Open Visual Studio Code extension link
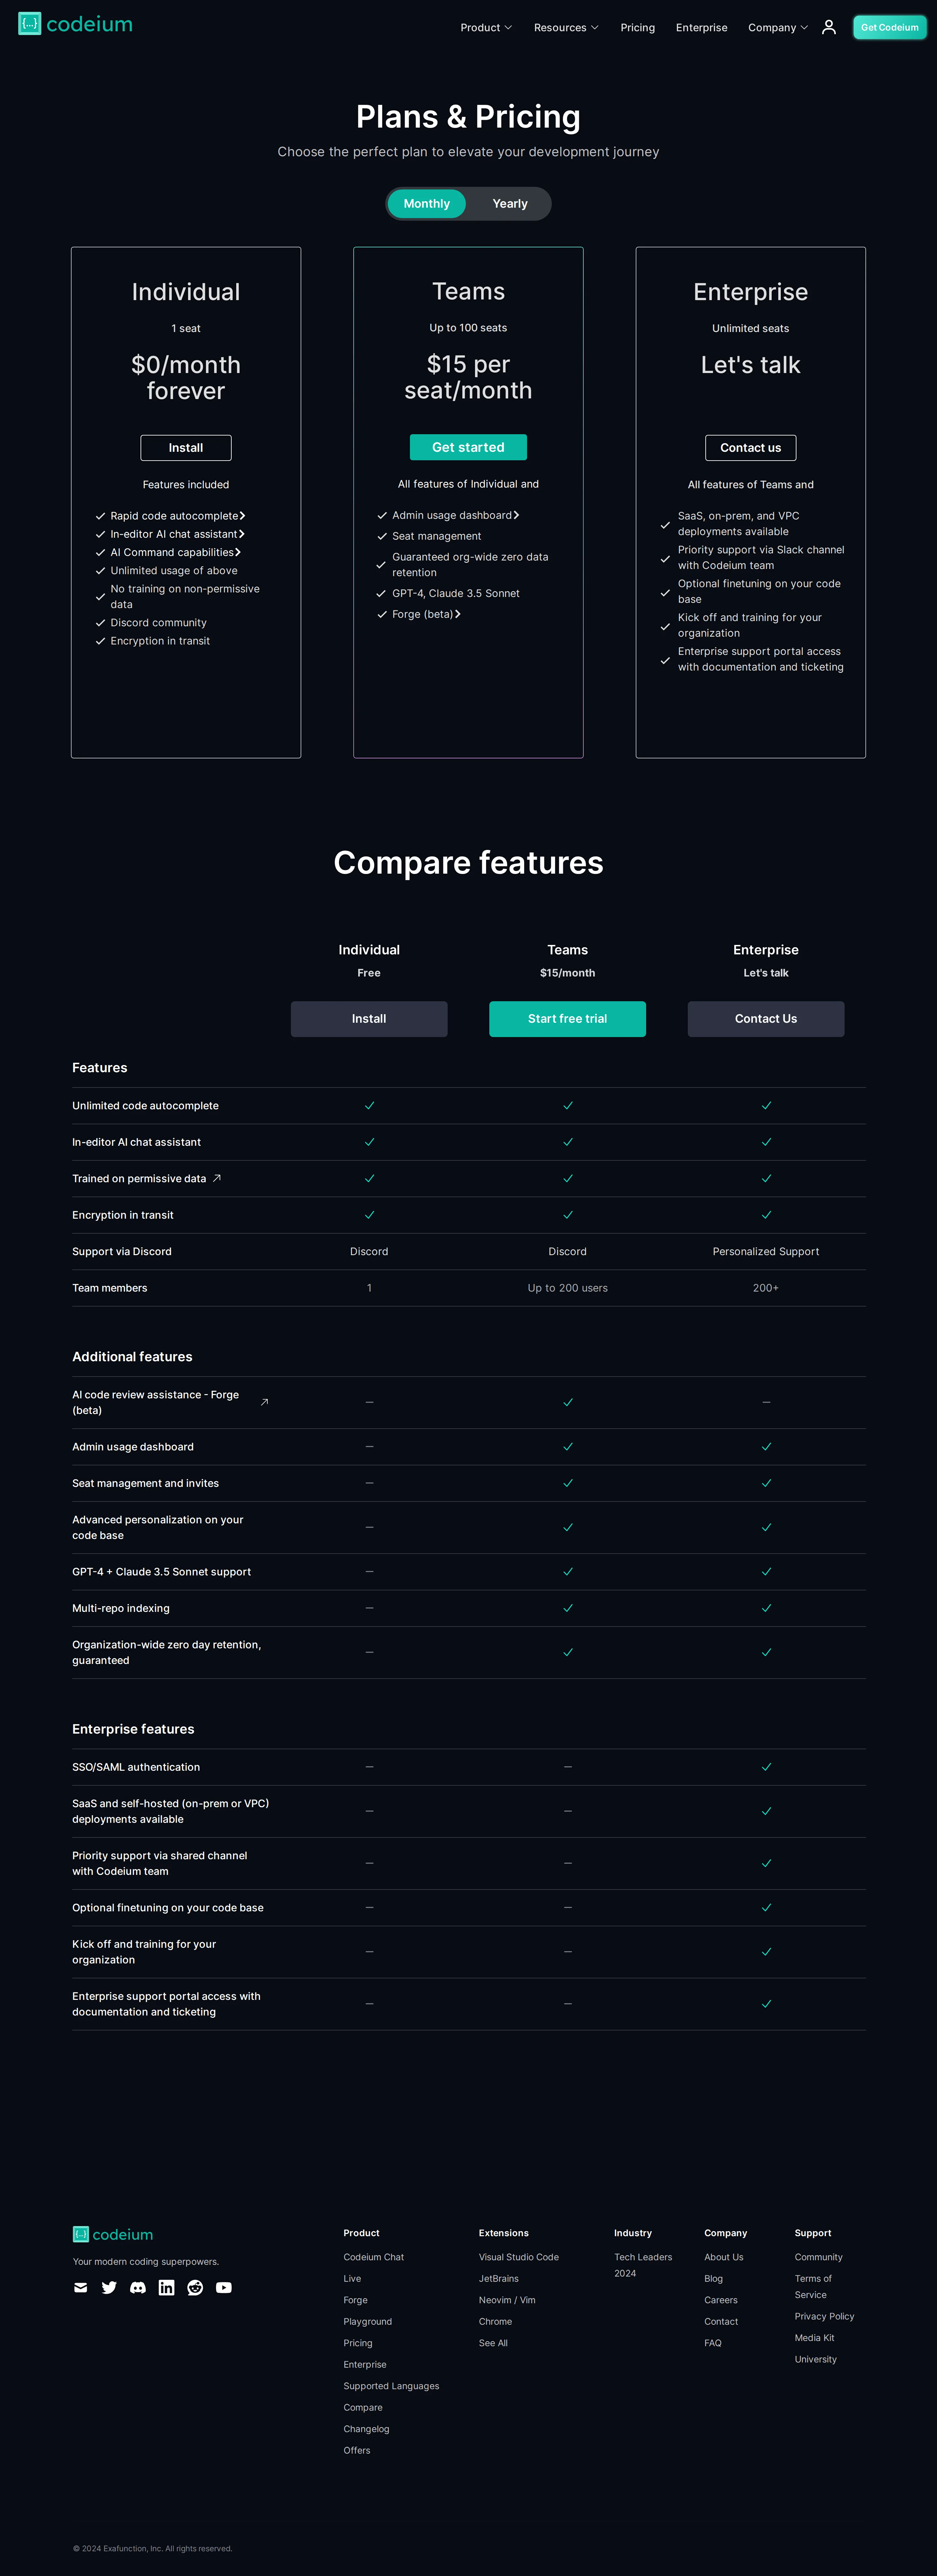 click(519, 2257)
